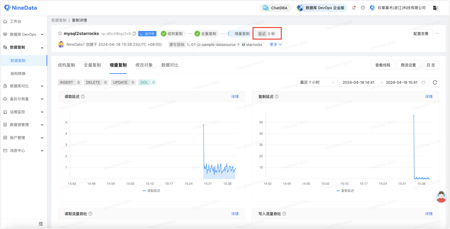Image resolution: width=450 pixels, height=229 pixels.
Task: Open the notification bell icon
Action: tap(354, 8)
